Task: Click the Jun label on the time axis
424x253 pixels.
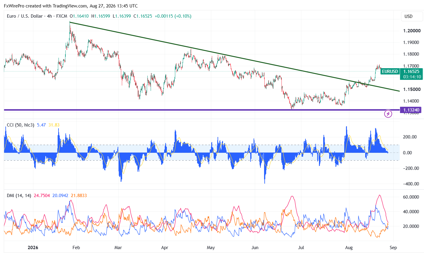Action: (x=255, y=248)
